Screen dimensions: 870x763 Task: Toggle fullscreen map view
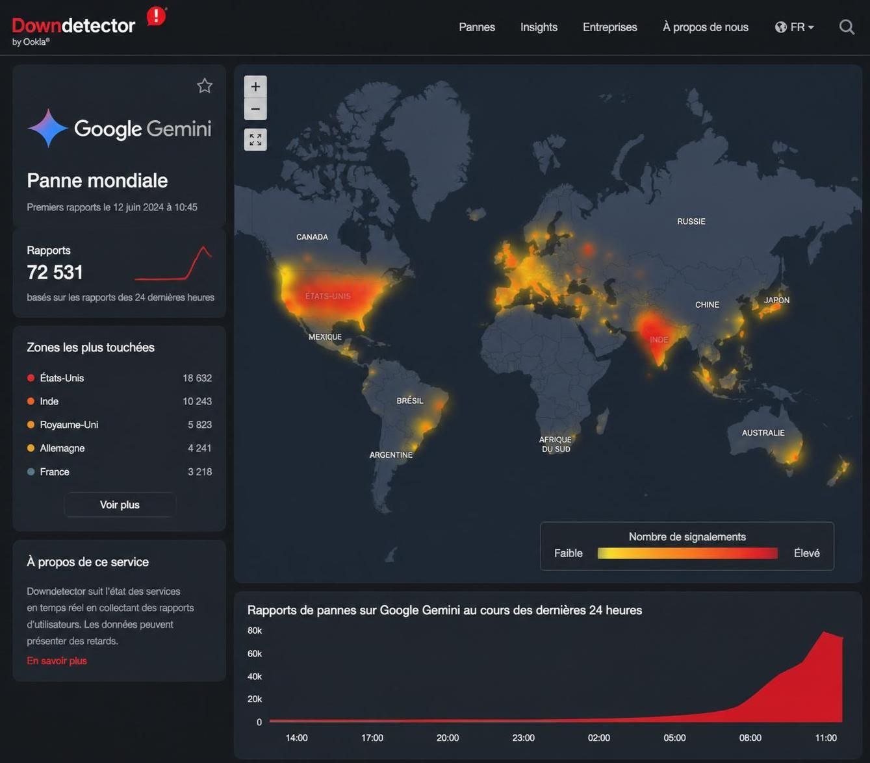pyautogui.click(x=255, y=140)
